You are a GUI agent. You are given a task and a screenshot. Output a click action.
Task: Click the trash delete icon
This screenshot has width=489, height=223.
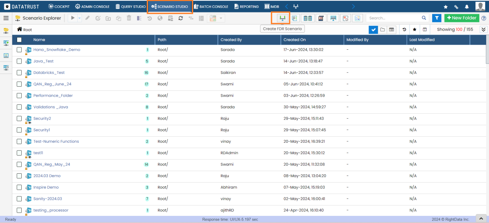pyautogui.click(x=129, y=18)
